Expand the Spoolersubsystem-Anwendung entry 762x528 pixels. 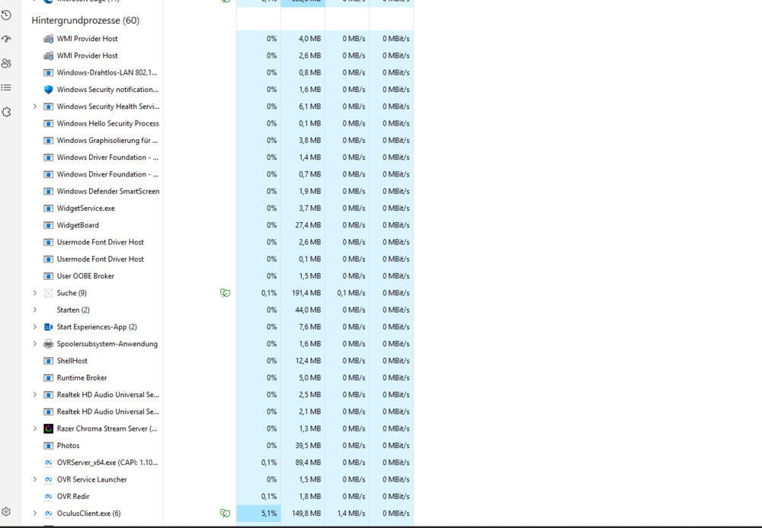34,344
